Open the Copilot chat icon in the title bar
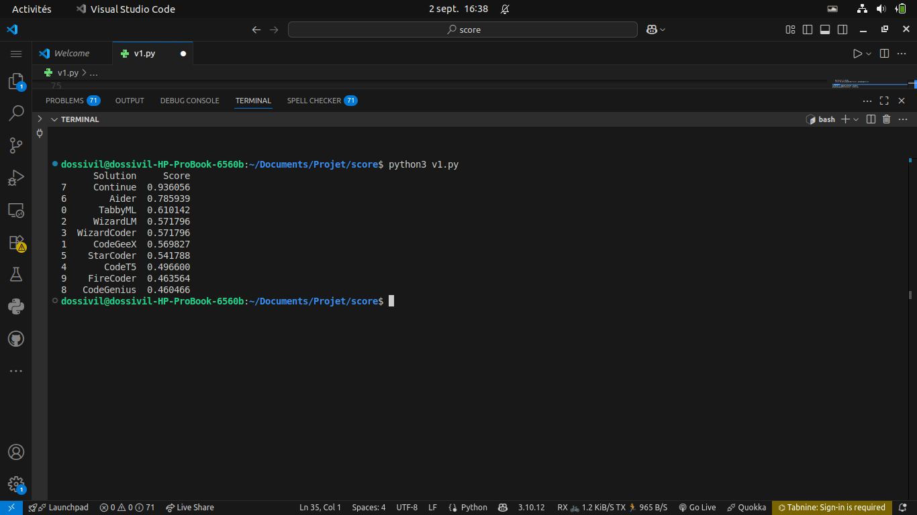The width and height of the screenshot is (917, 515). 651,30
